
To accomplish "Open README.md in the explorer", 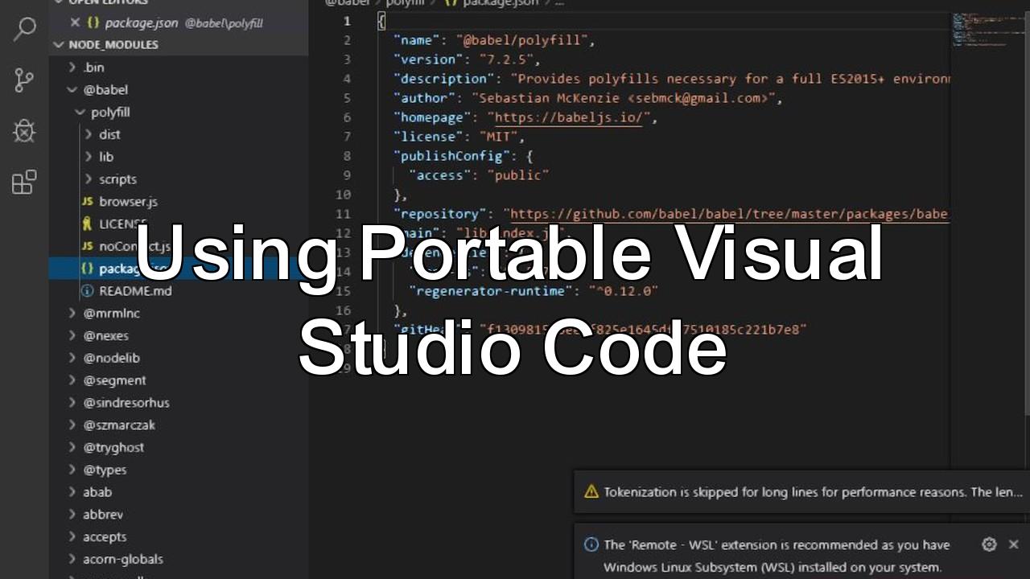I will [x=134, y=291].
